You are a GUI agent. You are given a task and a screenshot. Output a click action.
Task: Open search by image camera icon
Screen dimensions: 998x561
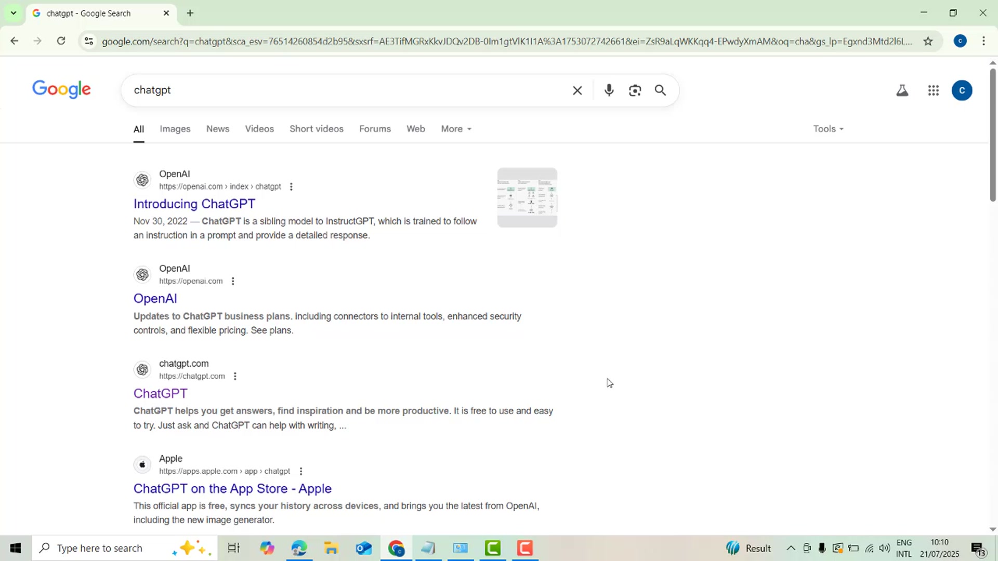tap(635, 90)
